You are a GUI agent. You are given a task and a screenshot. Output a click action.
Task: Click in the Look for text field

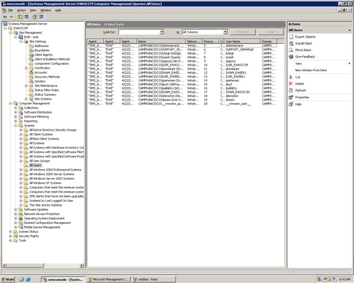coord(139,32)
